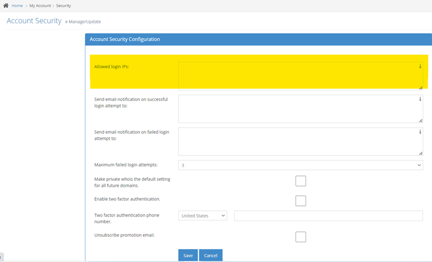Enable two factor authentication checkbox
432x262 pixels.
click(301, 200)
